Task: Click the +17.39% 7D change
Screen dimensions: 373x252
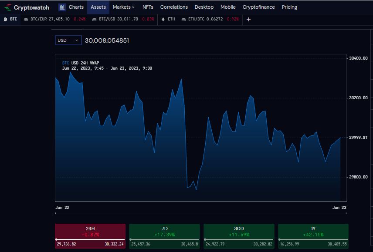Action: click(x=164, y=235)
